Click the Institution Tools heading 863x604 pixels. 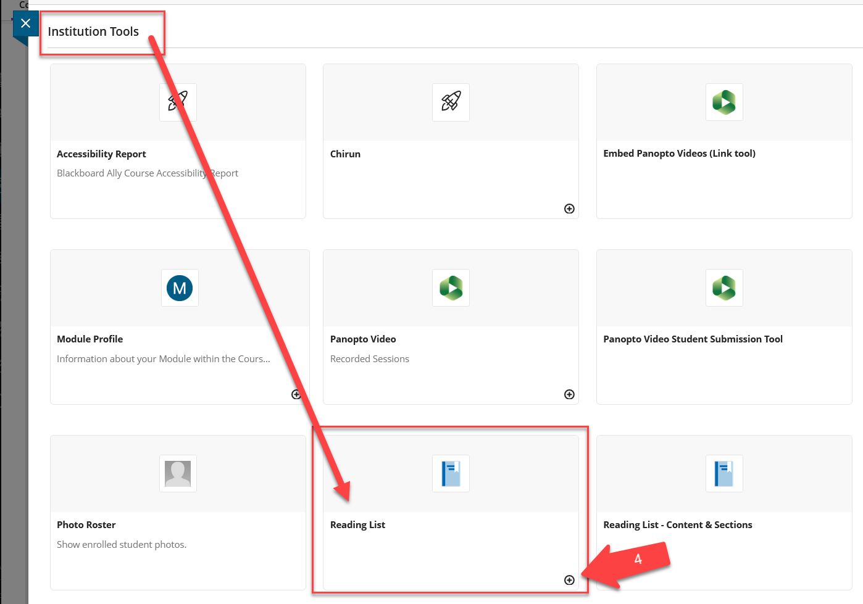(93, 31)
